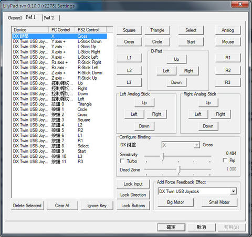Click D-Pad Up button

point(176,59)
